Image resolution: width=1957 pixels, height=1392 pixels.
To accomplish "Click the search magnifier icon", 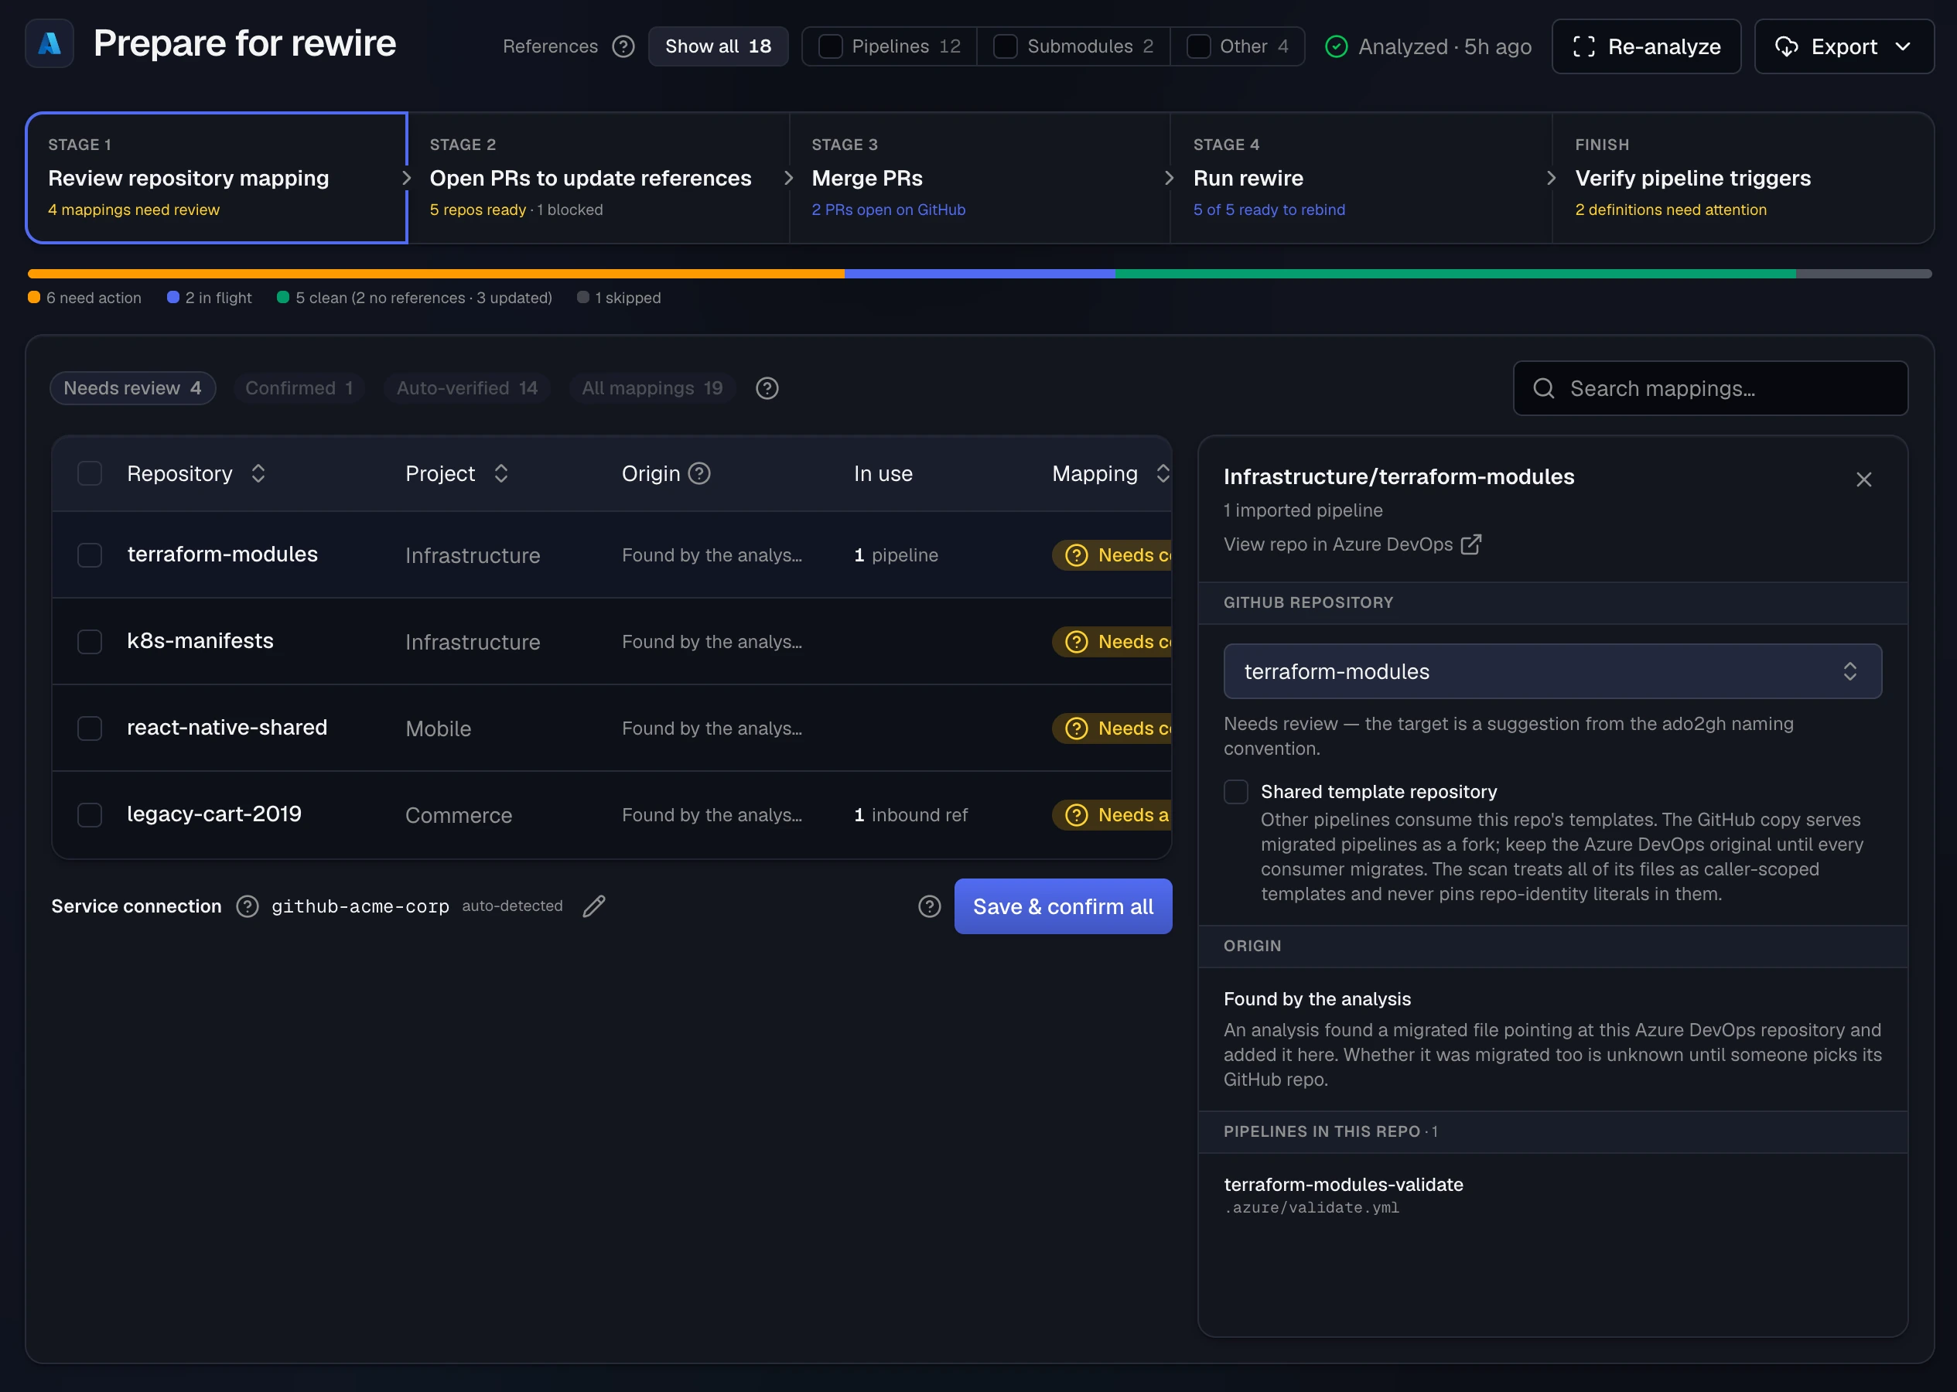I will 1543,388.
